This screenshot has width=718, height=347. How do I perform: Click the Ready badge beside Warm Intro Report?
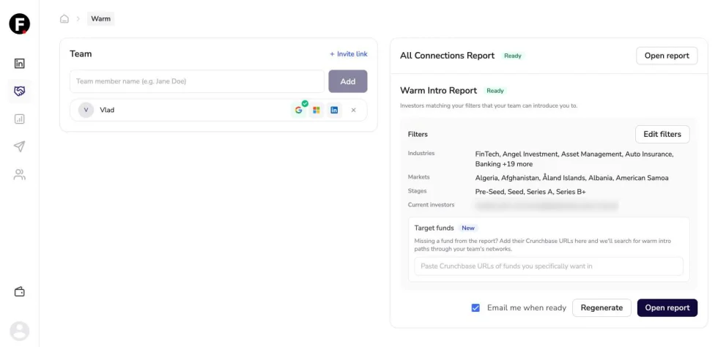pos(495,91)
